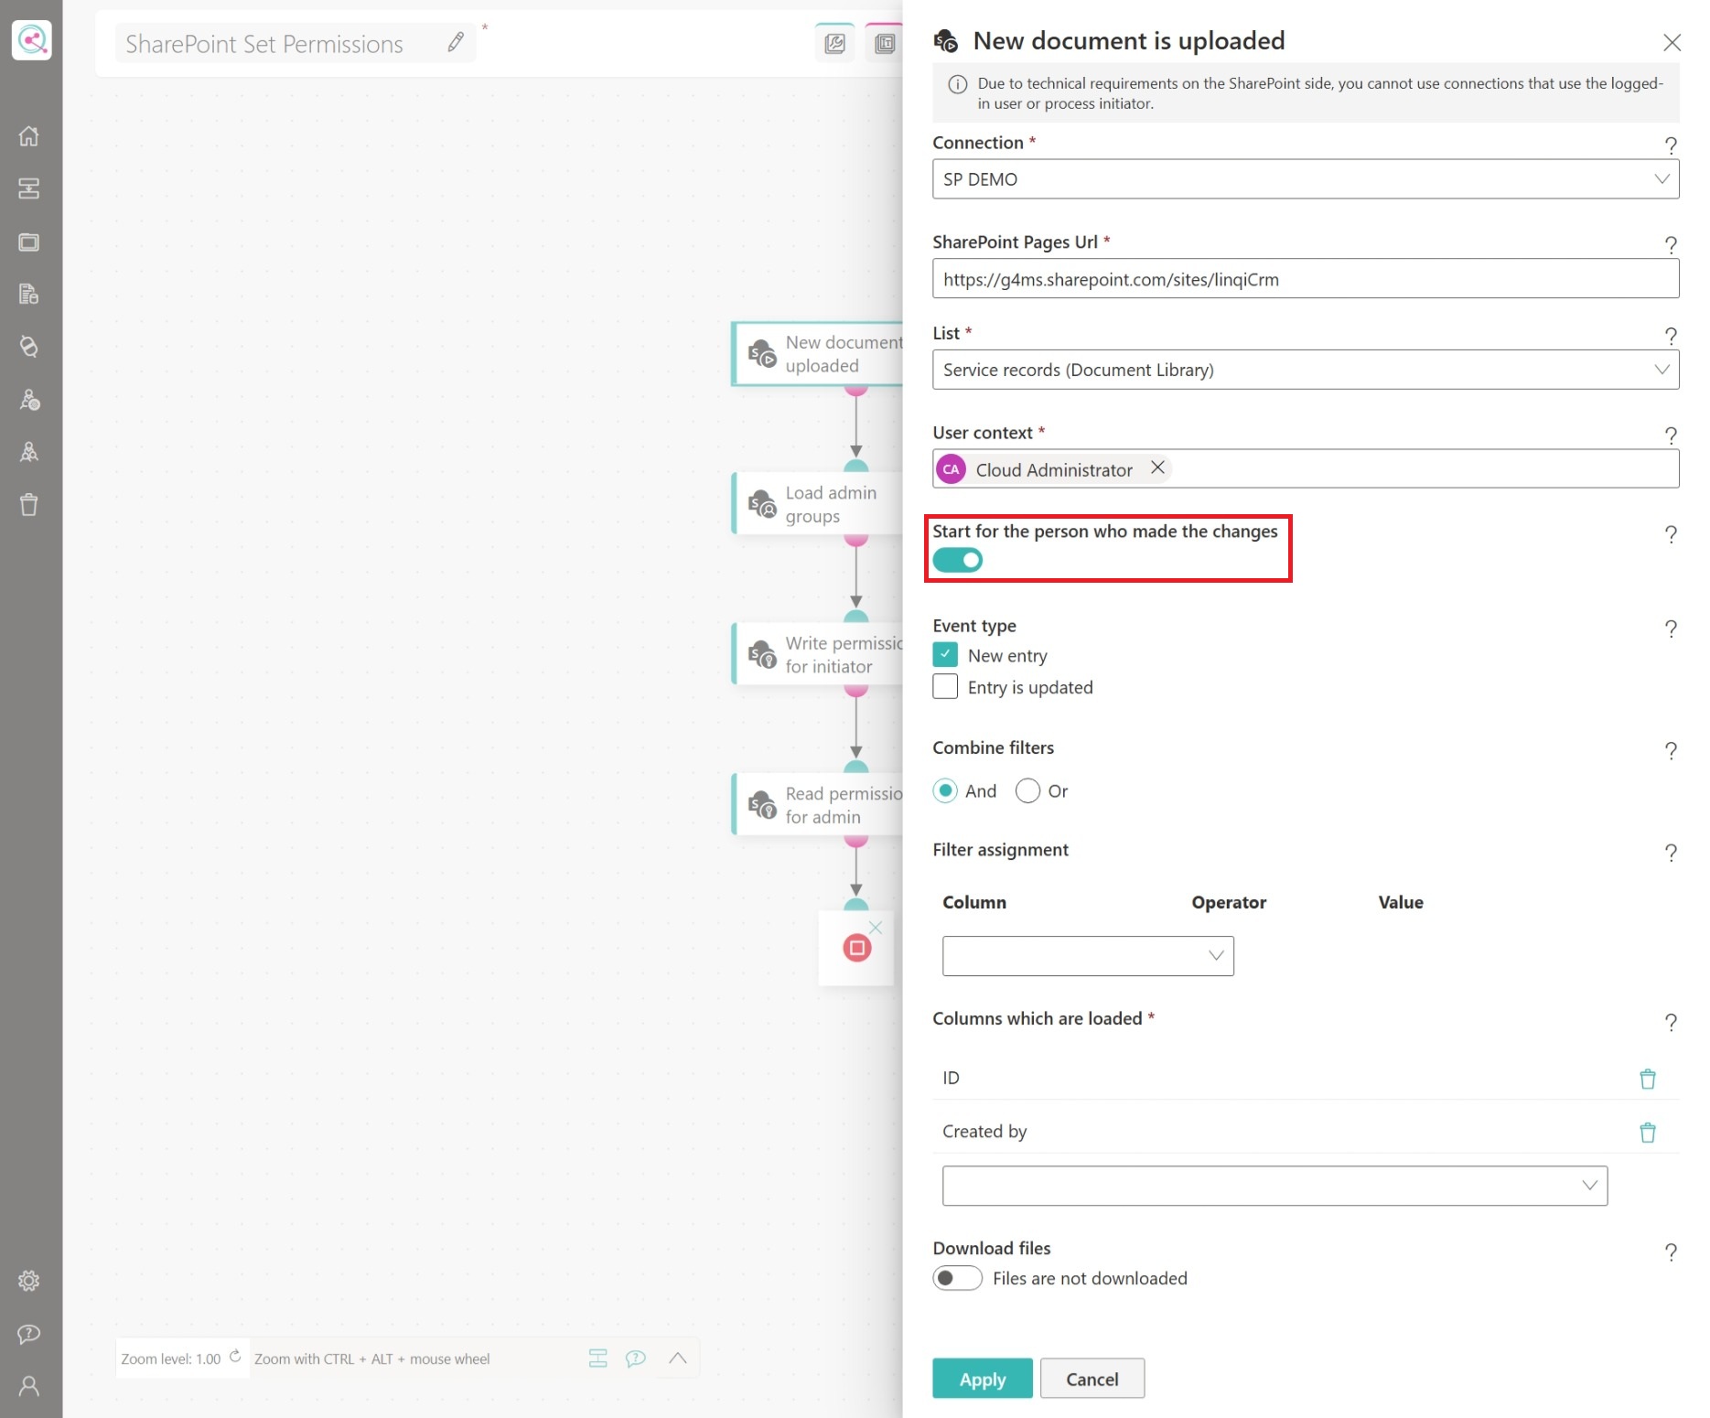Enable the Download files toggle
Screen dimensions: 1710x1418
[x=958, y=1278]
